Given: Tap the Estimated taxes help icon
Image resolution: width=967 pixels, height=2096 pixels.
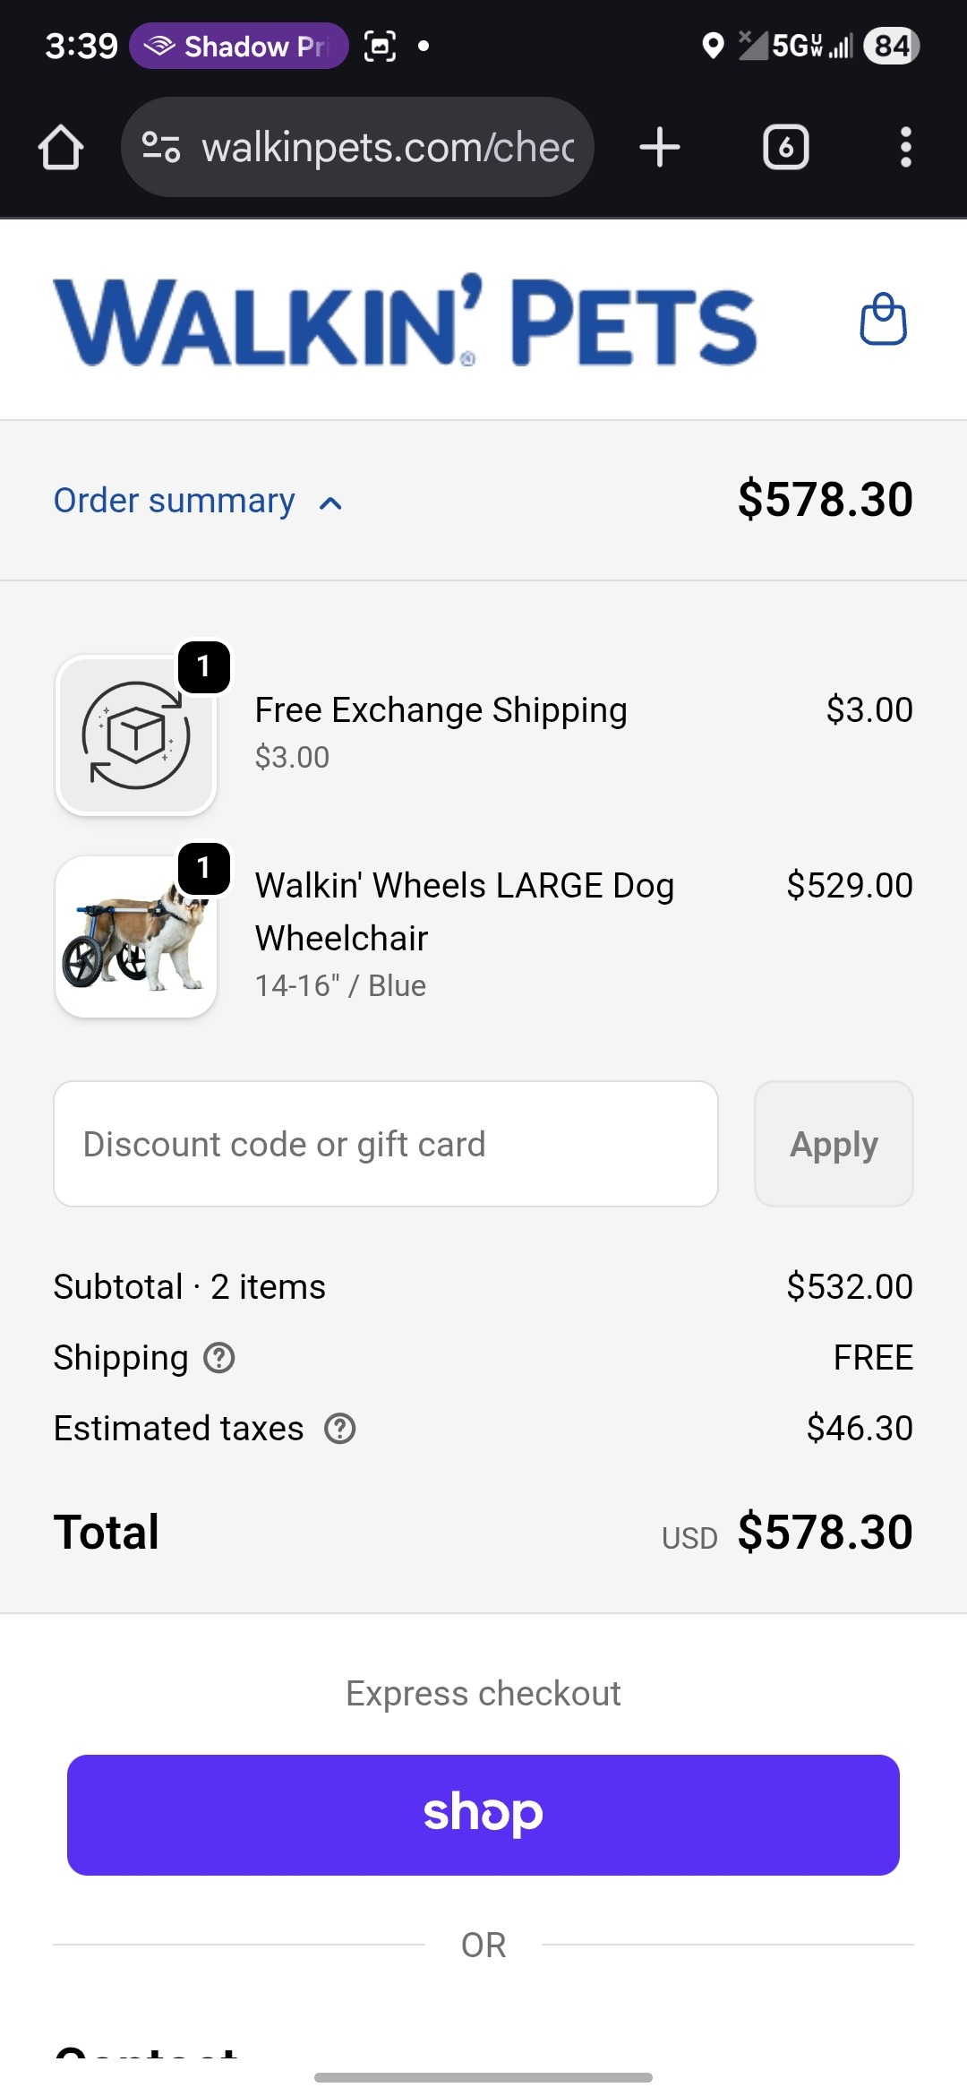Looking at the screenshot, I should 340,1429.
